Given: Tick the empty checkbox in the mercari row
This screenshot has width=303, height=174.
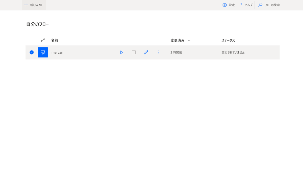Looking at the screenshot, I should click(134, 52).
